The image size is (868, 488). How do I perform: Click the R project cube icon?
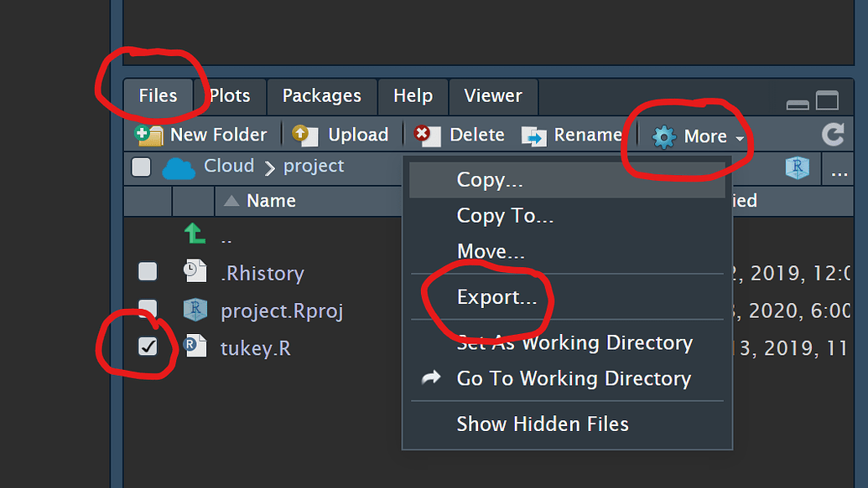click(796, 167)
